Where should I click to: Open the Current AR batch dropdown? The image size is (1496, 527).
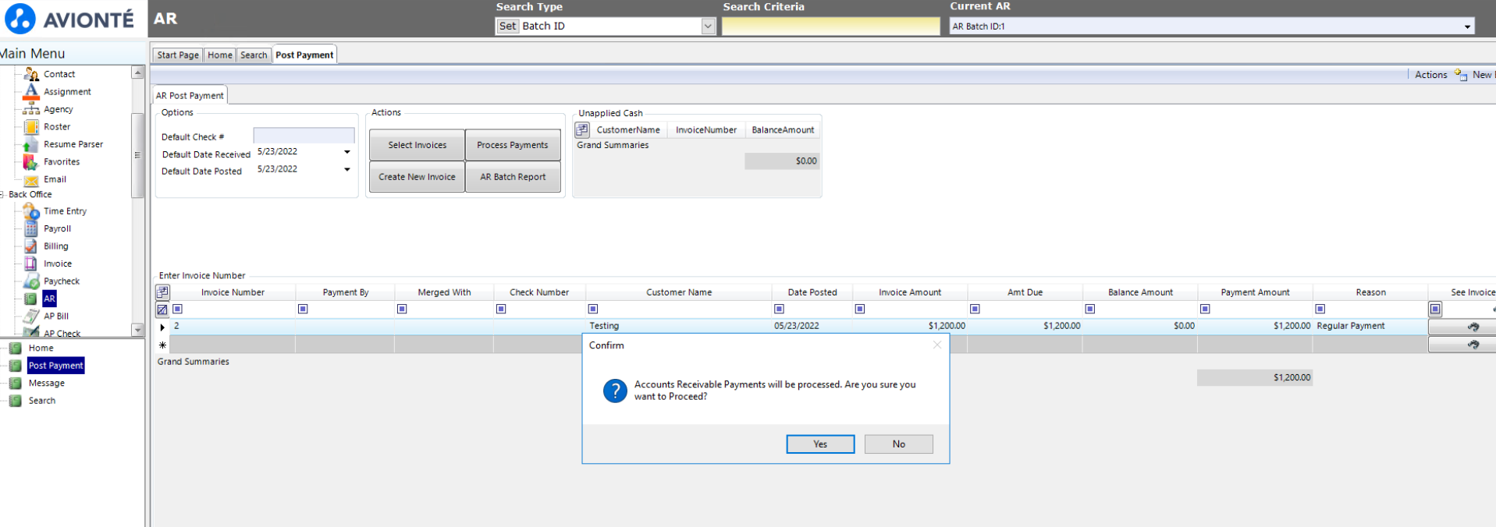[x=1467, y=27]
